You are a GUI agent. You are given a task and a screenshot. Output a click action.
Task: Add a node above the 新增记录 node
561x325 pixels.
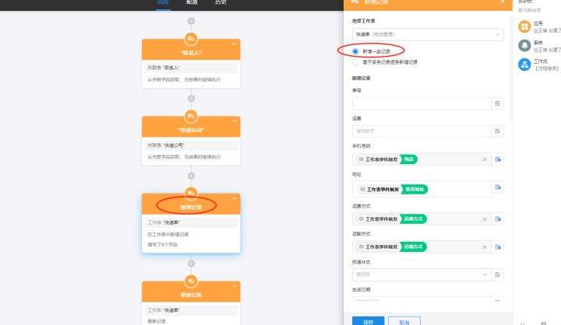click(x=191, y=176)
